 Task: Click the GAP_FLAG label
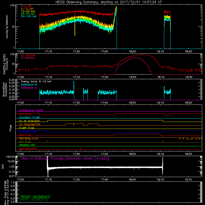[25, 114]
